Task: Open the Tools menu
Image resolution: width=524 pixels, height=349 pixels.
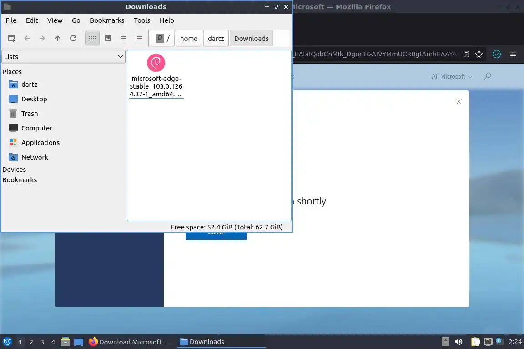Action: coord(142,20)
